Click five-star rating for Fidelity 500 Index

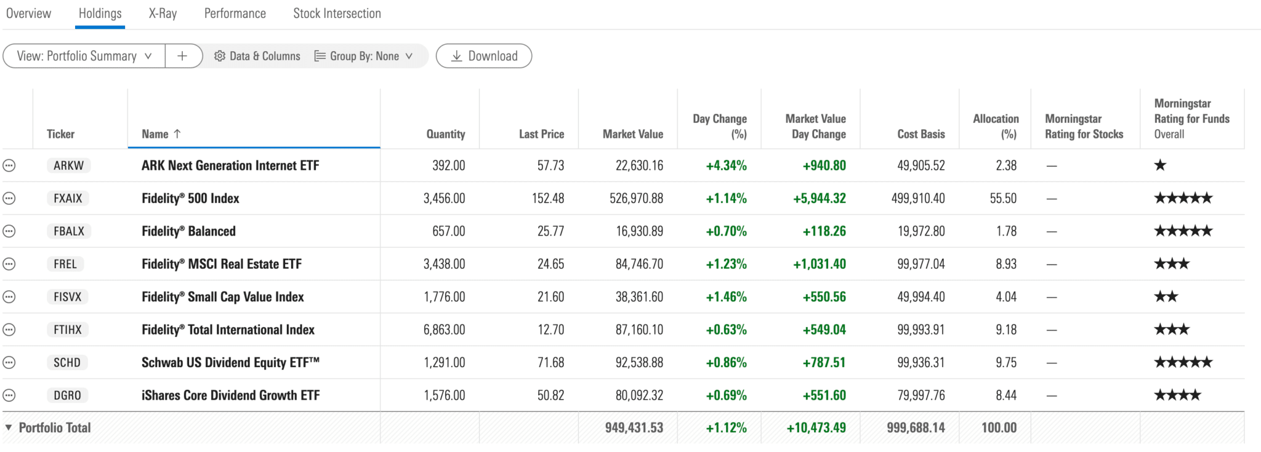pos(1183,198)
